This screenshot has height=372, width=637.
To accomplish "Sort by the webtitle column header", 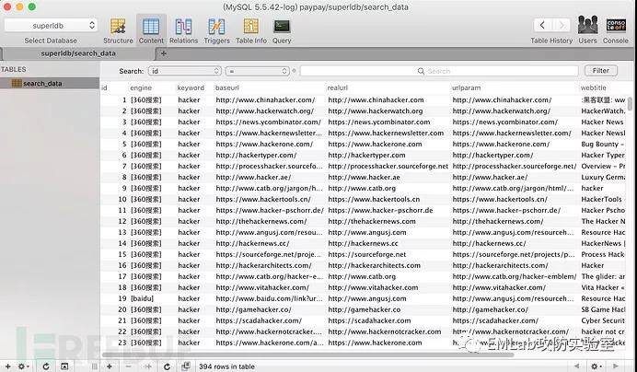I will [603, 87].
